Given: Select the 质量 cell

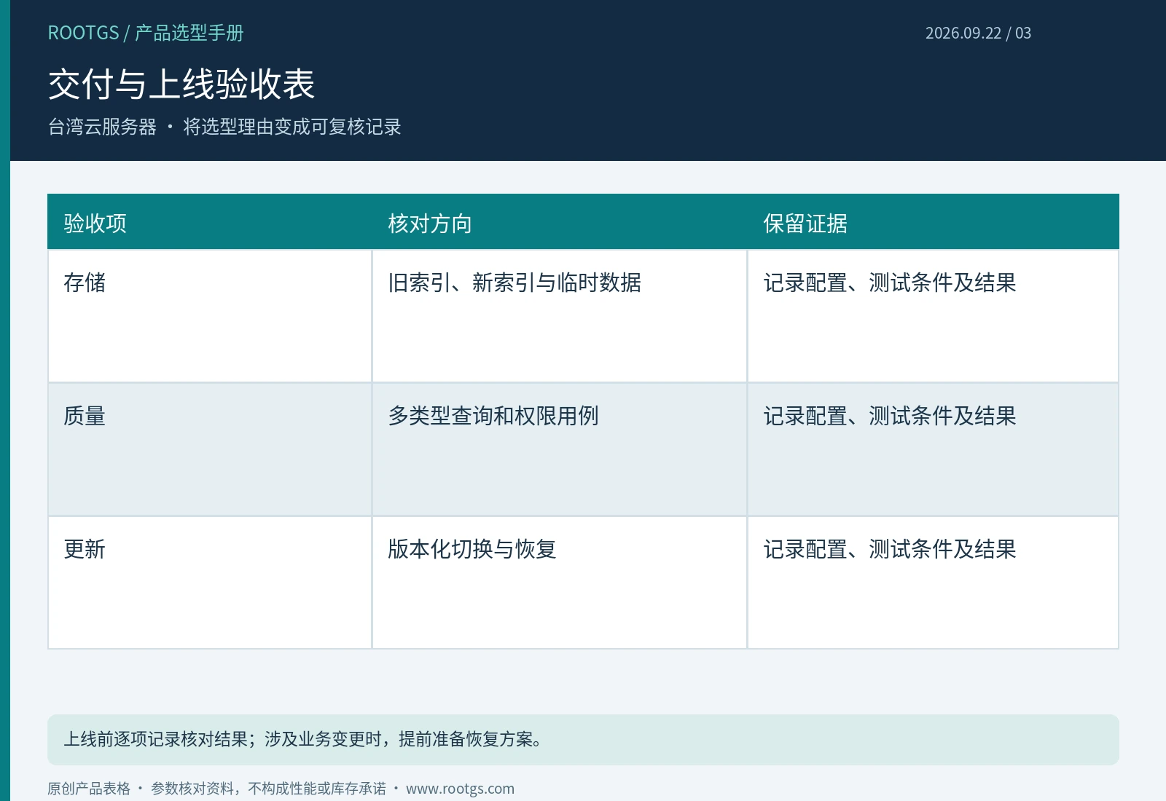Looking at the screenshot, I should coord(210,449).
